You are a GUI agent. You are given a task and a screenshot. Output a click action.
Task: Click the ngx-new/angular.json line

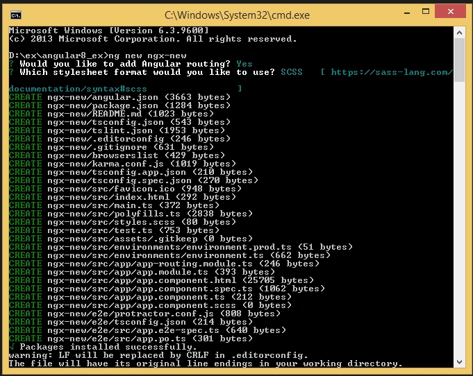(x=119, y=97)
